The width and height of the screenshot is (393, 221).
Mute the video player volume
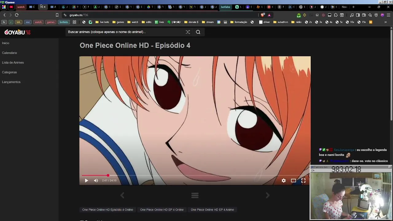pyautogui.click(x=96, y=180)
